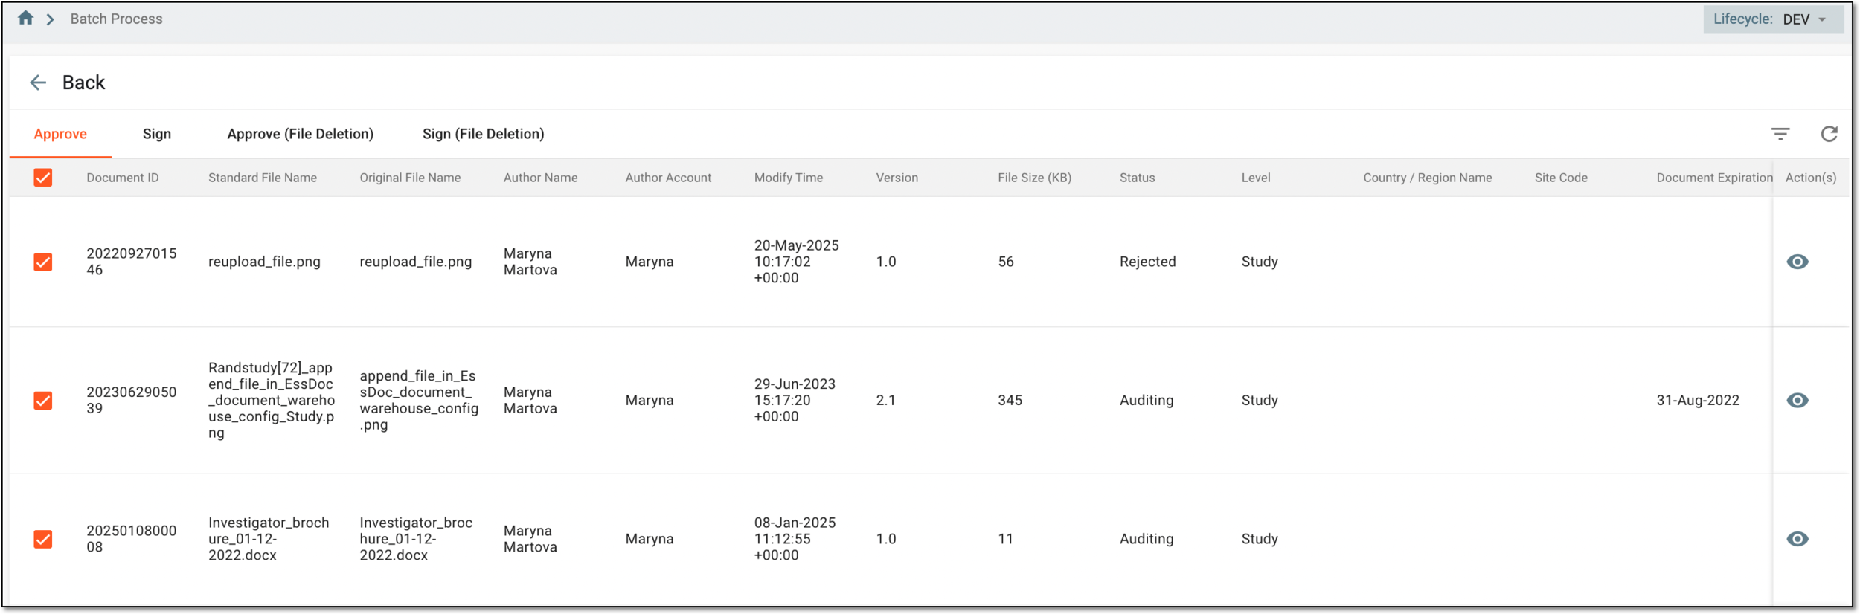1860x614 pixels.
Task: Click the Rejected status cell
Action: (1148, 262)
